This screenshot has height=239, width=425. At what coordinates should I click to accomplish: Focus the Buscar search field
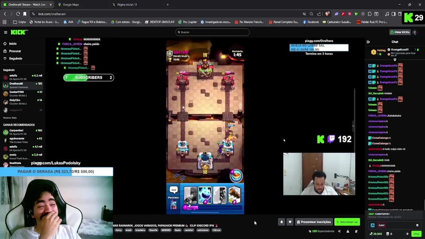click(212, 32)
